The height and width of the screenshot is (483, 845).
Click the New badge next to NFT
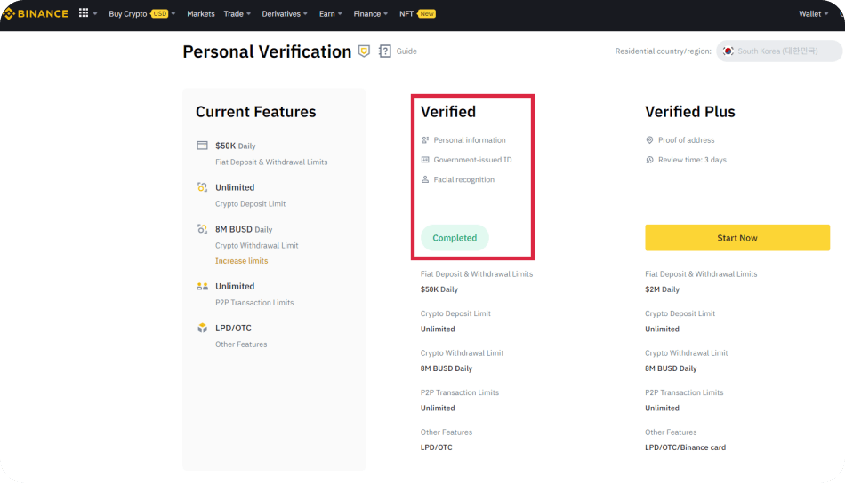pyautogui.click(x=427, y=13)
